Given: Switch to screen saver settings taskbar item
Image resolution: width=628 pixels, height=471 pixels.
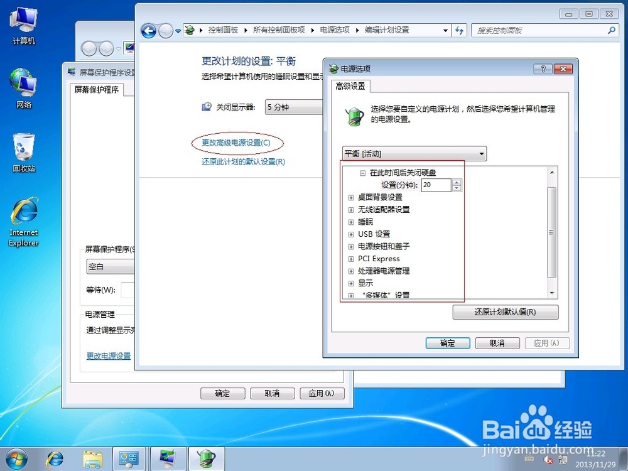Looking at the screenshot, I should (x=168, y=459).
